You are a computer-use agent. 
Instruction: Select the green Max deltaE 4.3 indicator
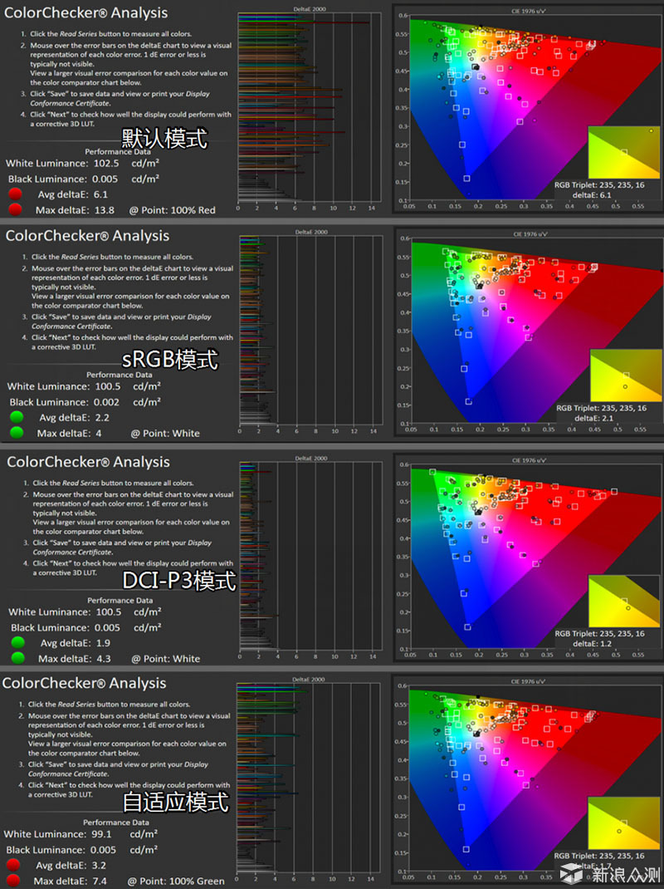click(x=17, y=658)
